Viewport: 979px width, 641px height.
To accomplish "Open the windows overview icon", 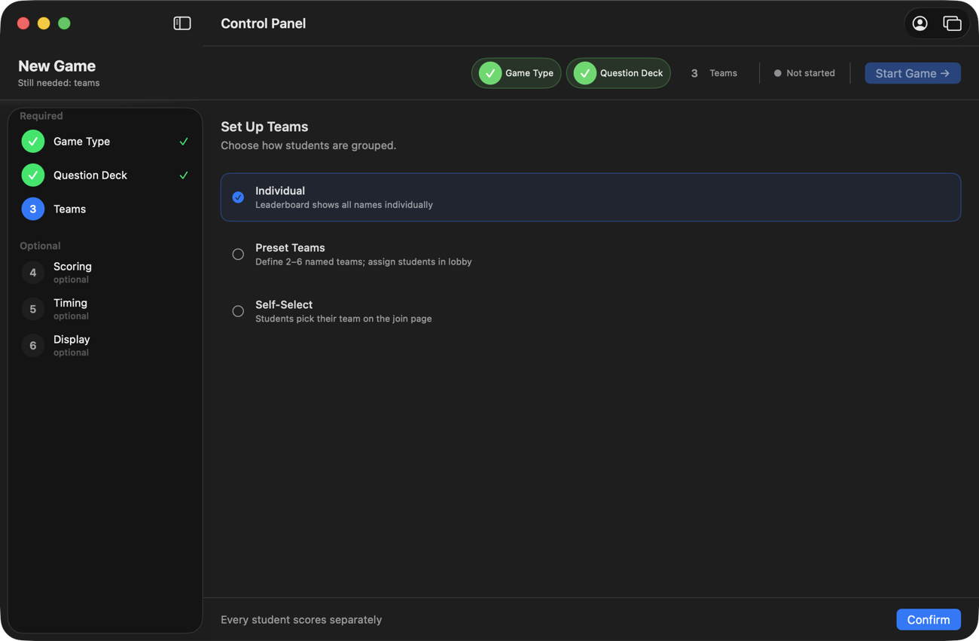I will 952,23.
